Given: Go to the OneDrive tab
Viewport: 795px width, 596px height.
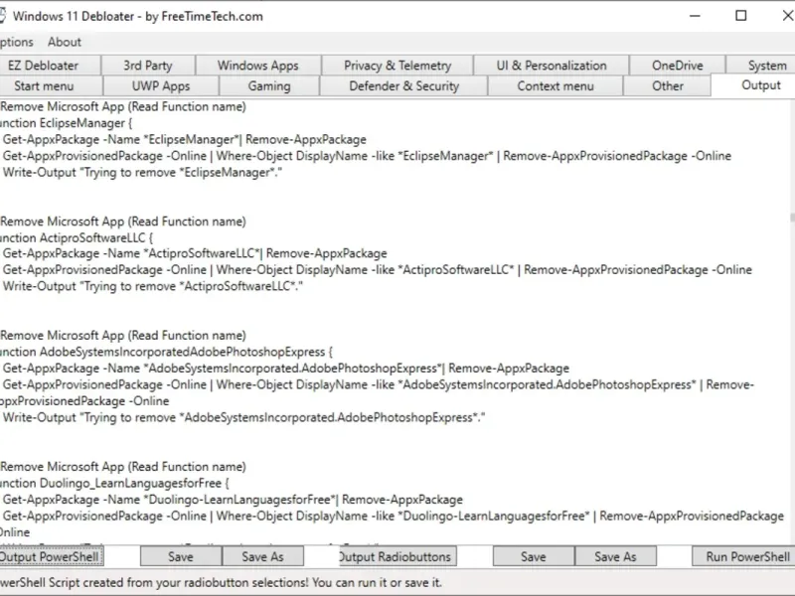Looking at the screenshot, I should (x=678, y=66).
